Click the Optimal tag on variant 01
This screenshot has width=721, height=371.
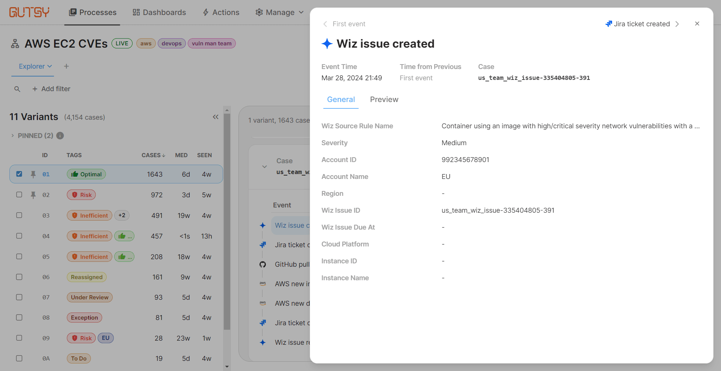click(86, 174)
